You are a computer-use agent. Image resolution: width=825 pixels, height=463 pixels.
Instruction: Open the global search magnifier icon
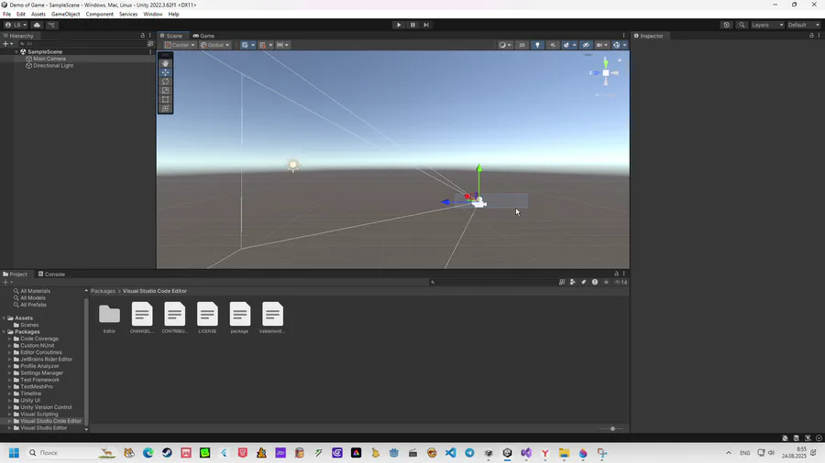742,25
